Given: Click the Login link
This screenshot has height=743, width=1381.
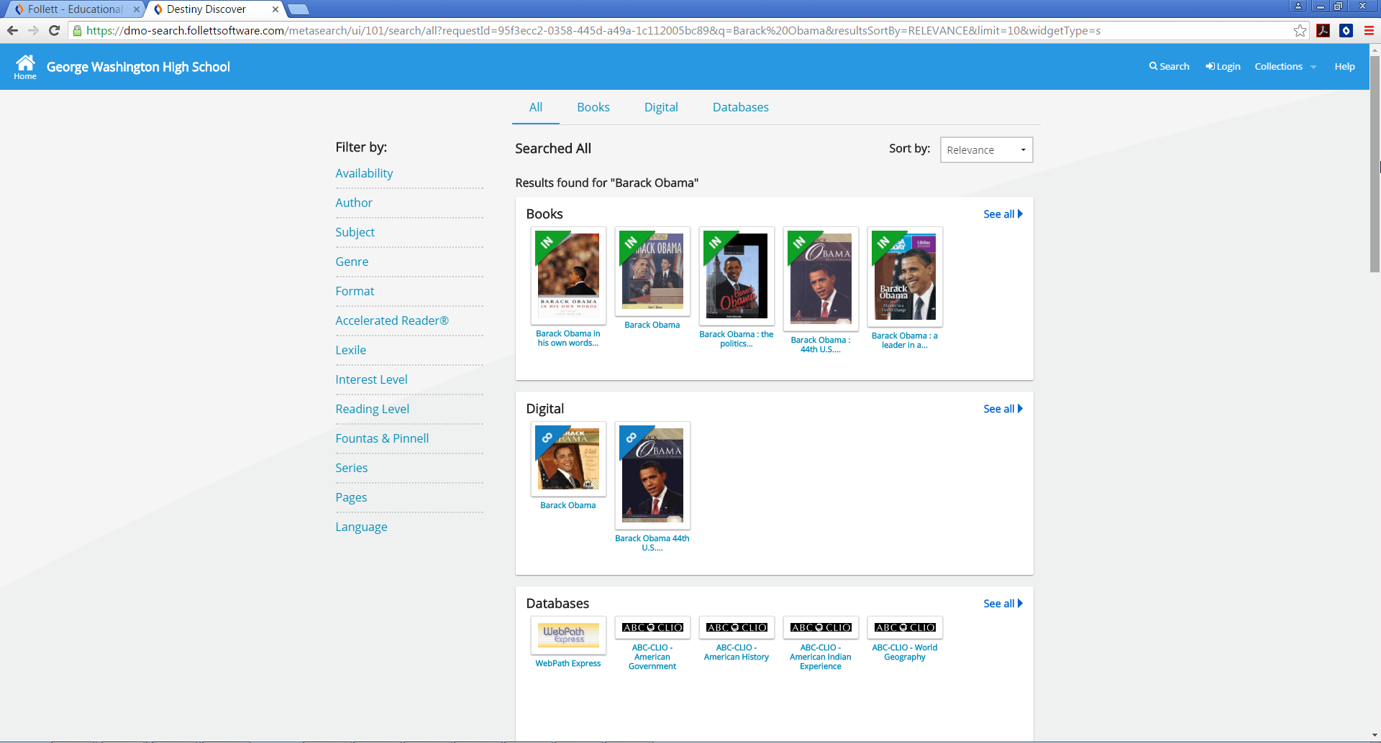Looking at the screenshot, I should [1223, 66].
